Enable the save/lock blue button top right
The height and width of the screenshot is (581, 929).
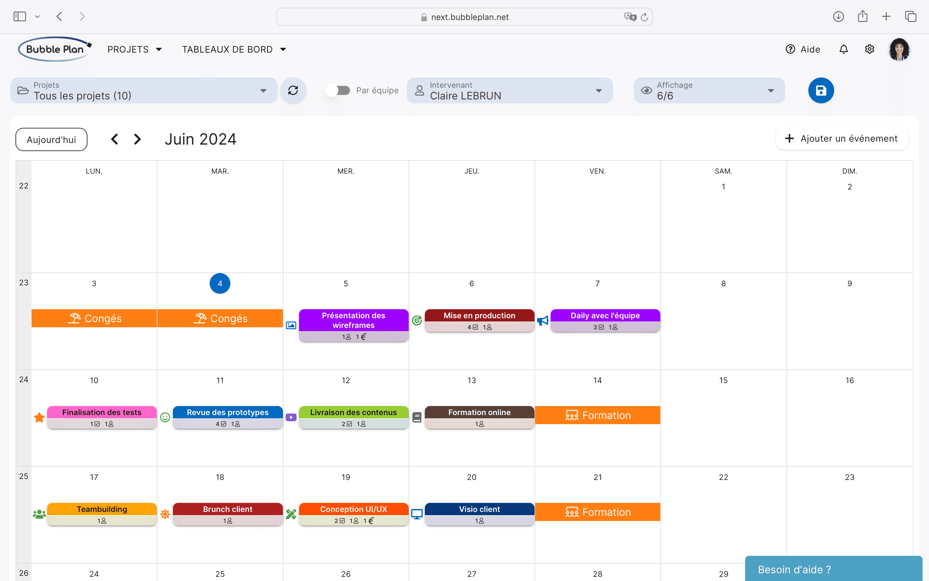pos(821,90)
